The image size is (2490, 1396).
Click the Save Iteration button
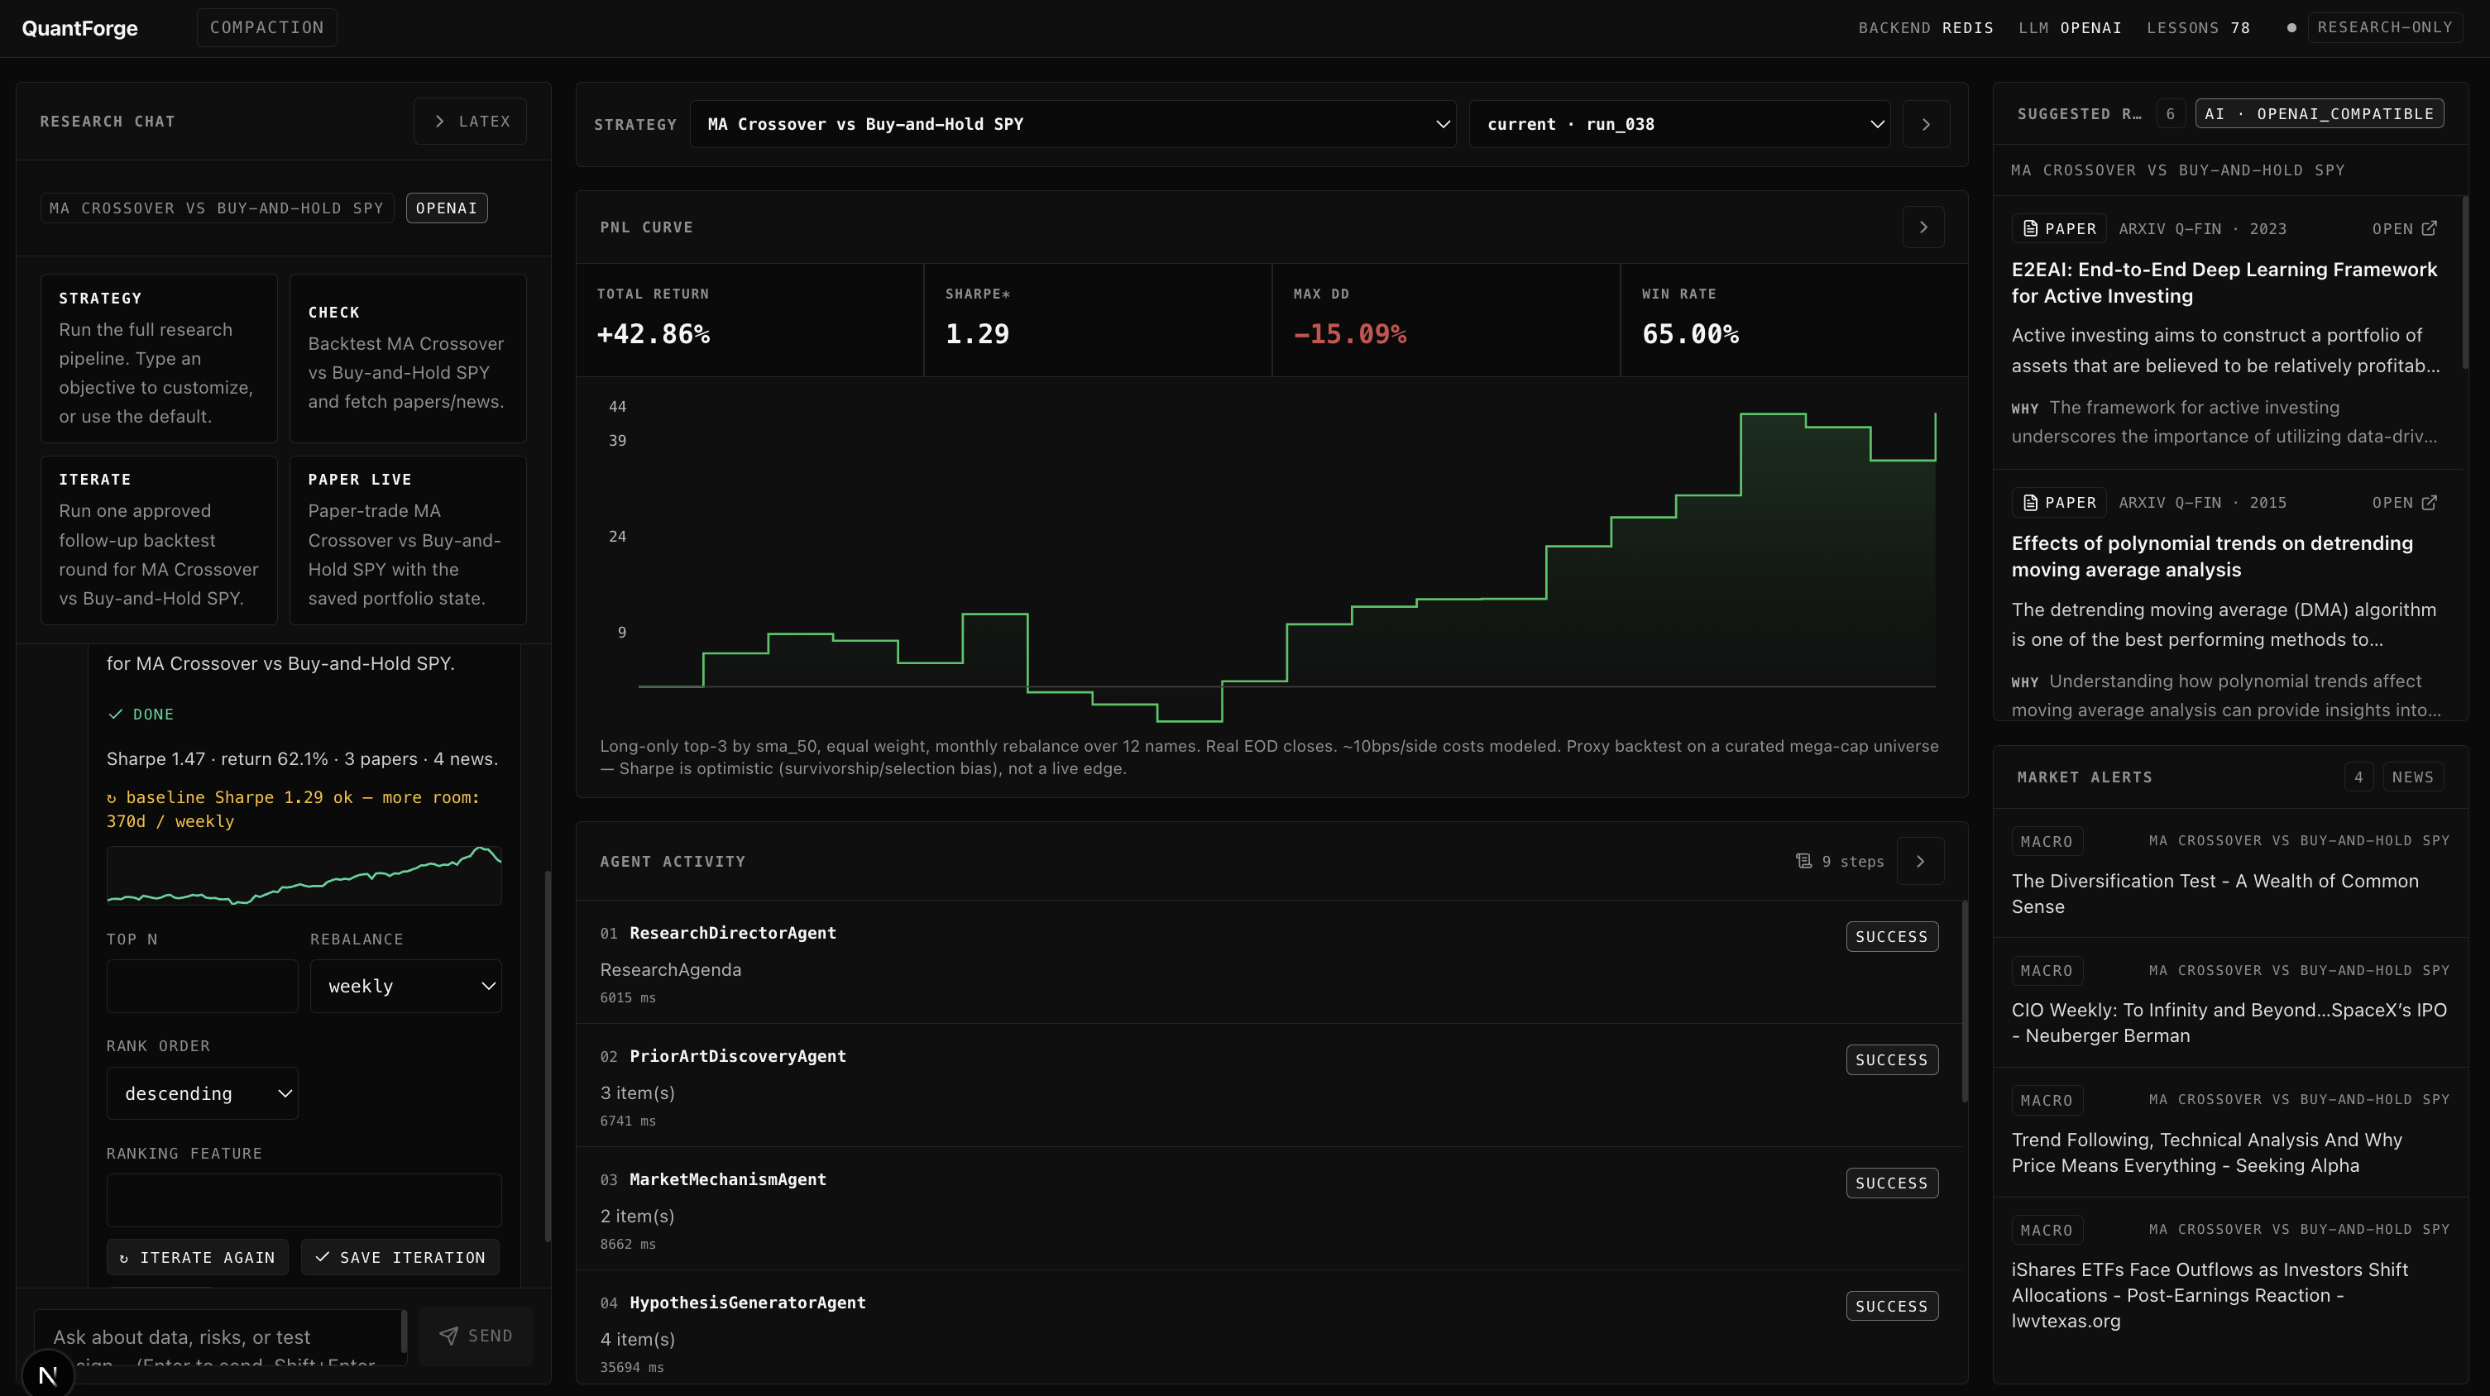(400, 1257)
